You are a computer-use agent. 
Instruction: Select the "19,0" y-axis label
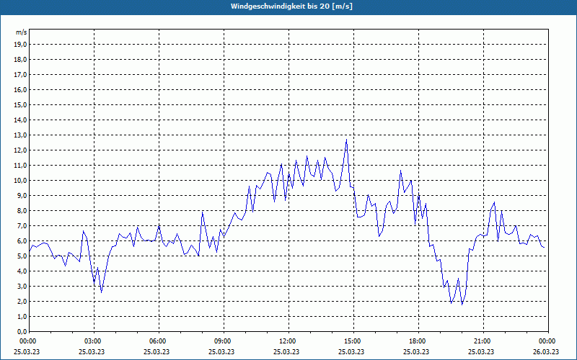click(21, 45)
